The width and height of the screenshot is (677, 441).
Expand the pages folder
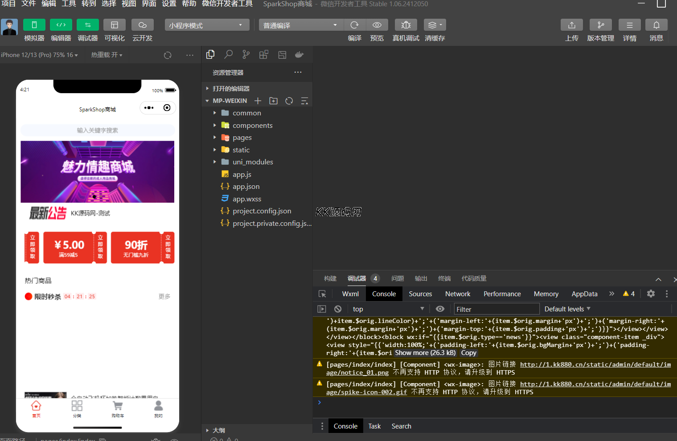242,138
